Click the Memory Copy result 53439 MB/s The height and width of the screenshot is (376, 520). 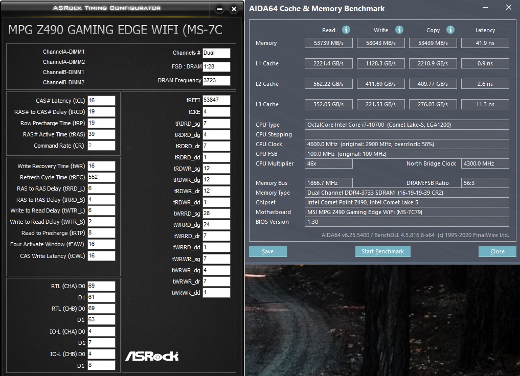(x=433, y=43)
